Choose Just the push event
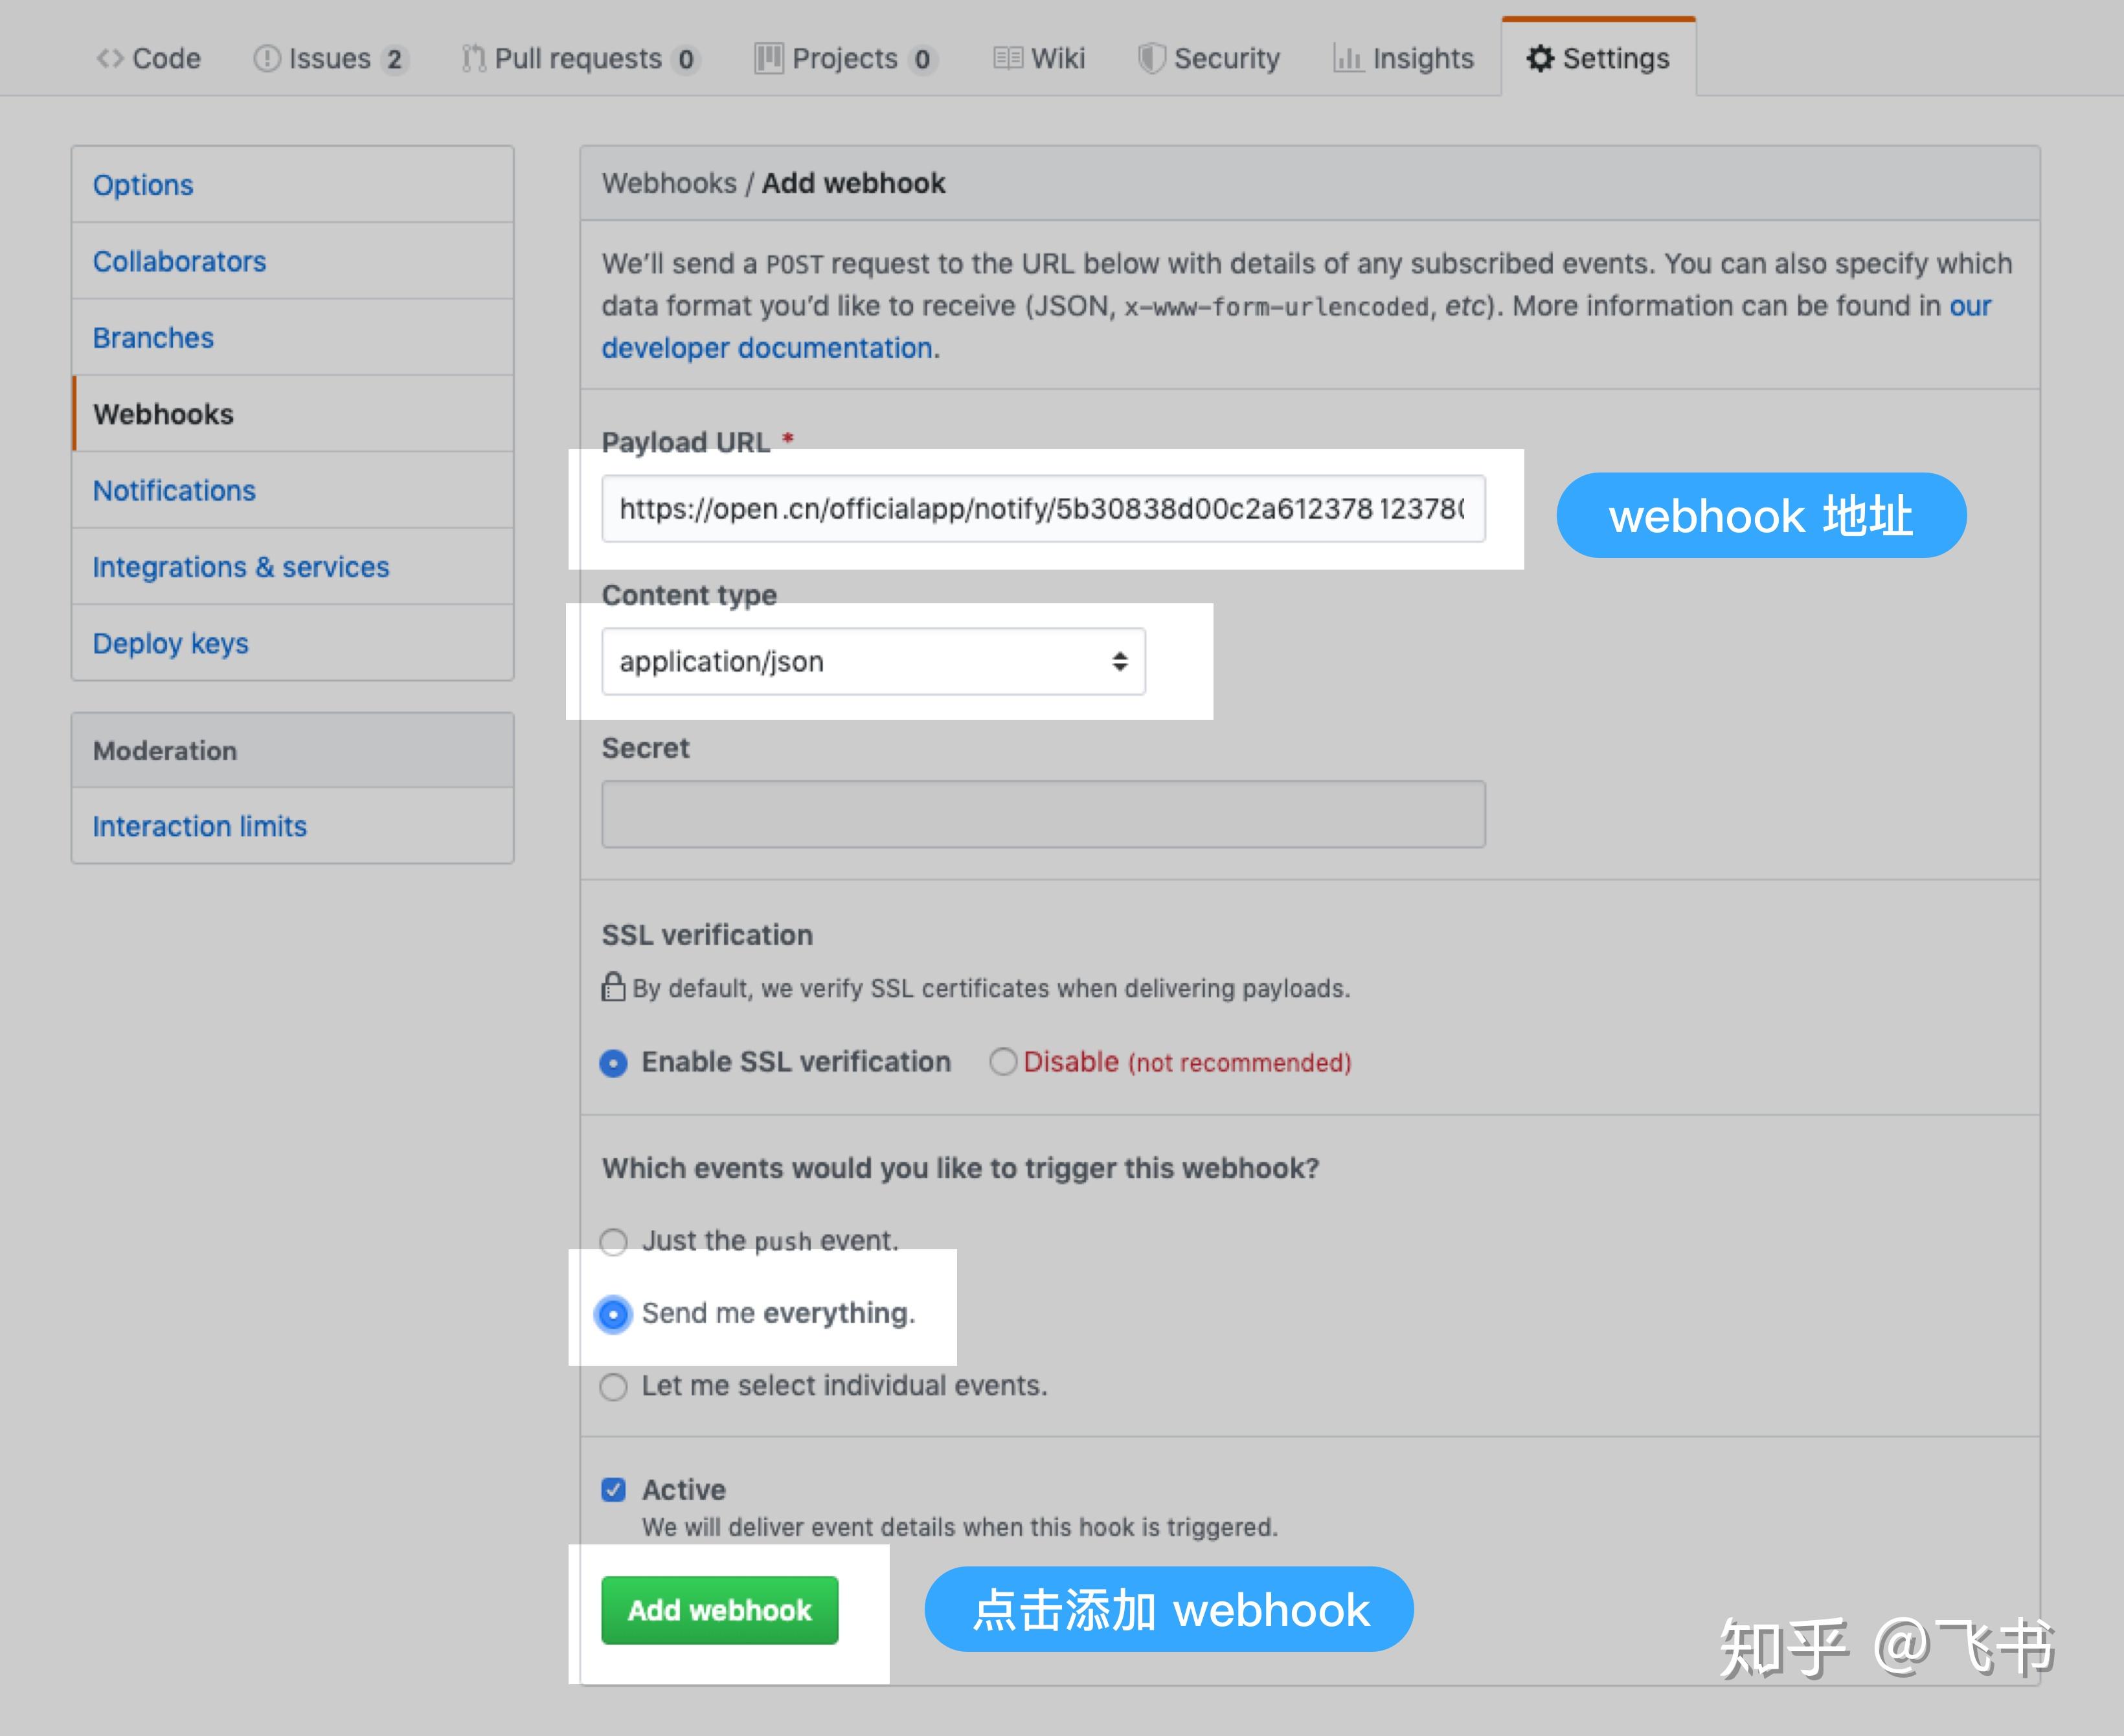Viewport: 2124px width, 1736px height. point(613,1242)
